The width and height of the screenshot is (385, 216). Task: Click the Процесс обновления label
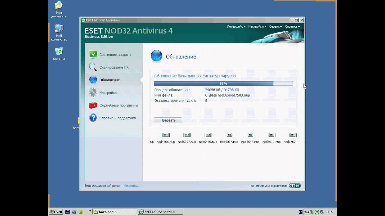[172, 90]
